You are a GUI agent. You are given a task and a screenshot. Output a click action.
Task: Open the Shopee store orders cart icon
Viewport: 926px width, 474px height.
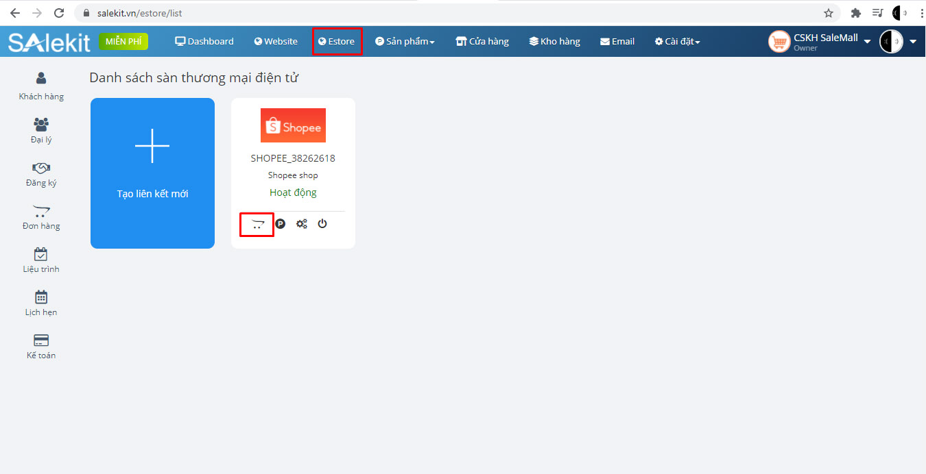point(257,224)
